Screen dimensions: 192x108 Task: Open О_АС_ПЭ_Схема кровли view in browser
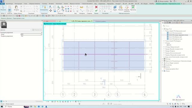175,33
